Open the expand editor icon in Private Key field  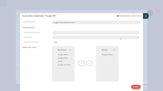click(x=138, y=37)
